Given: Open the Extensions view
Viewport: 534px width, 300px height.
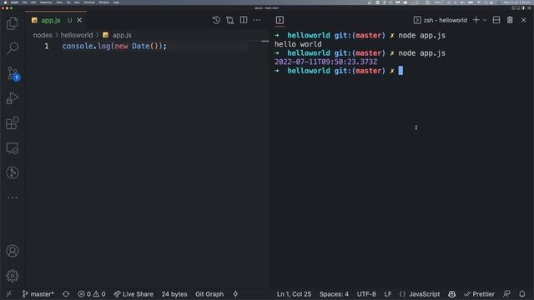Looking at the screenshot, I should tap(13, 123).
